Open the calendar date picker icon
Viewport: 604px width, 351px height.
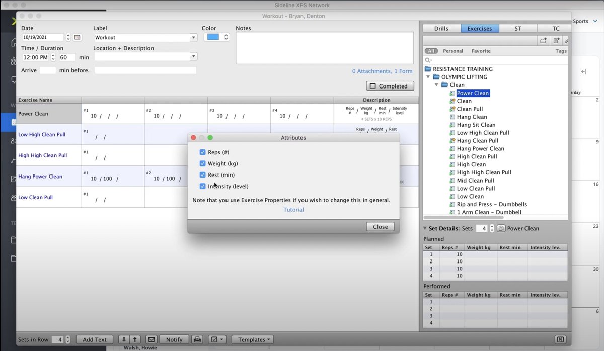(x=77, y=37)
